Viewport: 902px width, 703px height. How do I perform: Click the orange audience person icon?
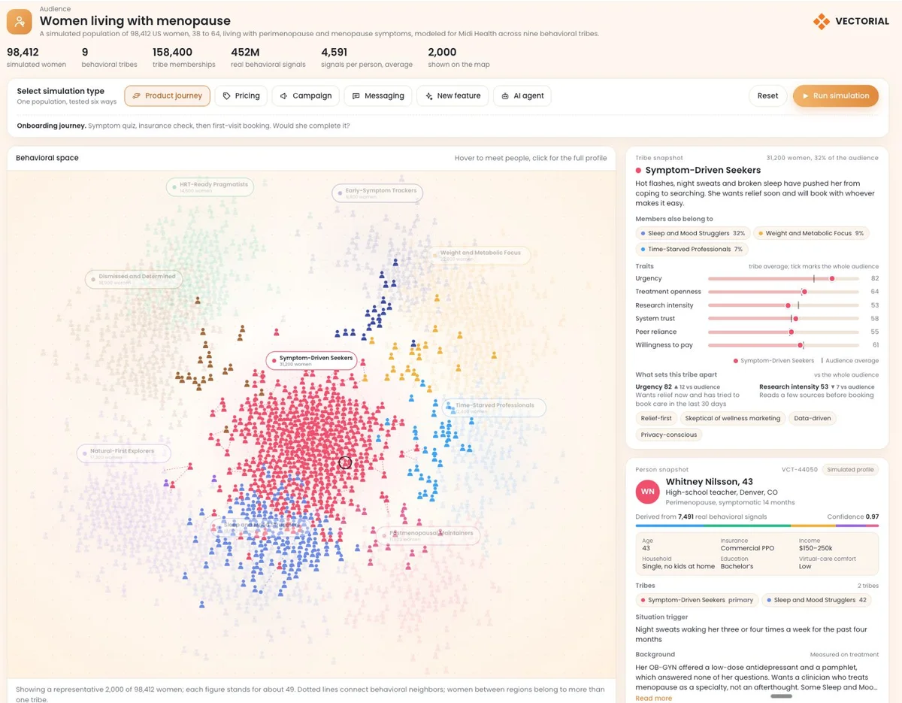[20, 22]
